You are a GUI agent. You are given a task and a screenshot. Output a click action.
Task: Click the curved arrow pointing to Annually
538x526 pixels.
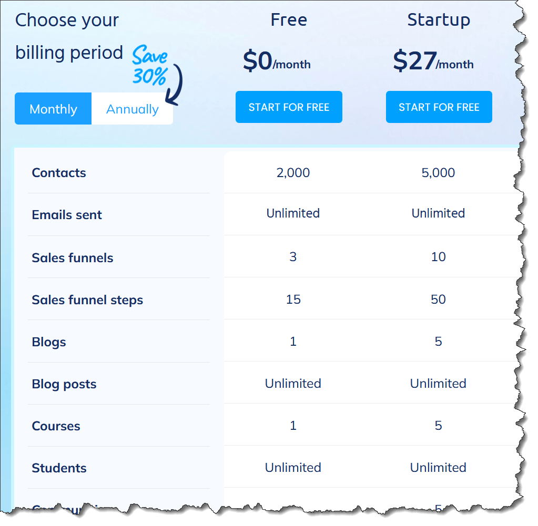[x=175, y=84]
